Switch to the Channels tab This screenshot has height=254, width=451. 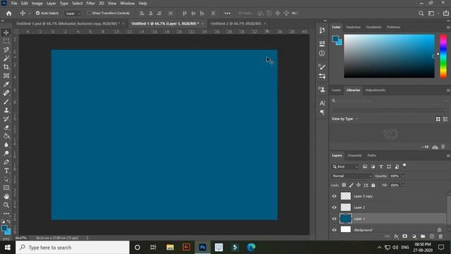pos(354,155)
